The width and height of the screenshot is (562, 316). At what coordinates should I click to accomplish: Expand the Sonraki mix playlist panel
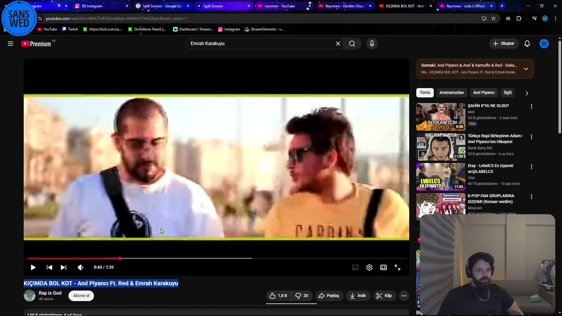coord(526,69)
